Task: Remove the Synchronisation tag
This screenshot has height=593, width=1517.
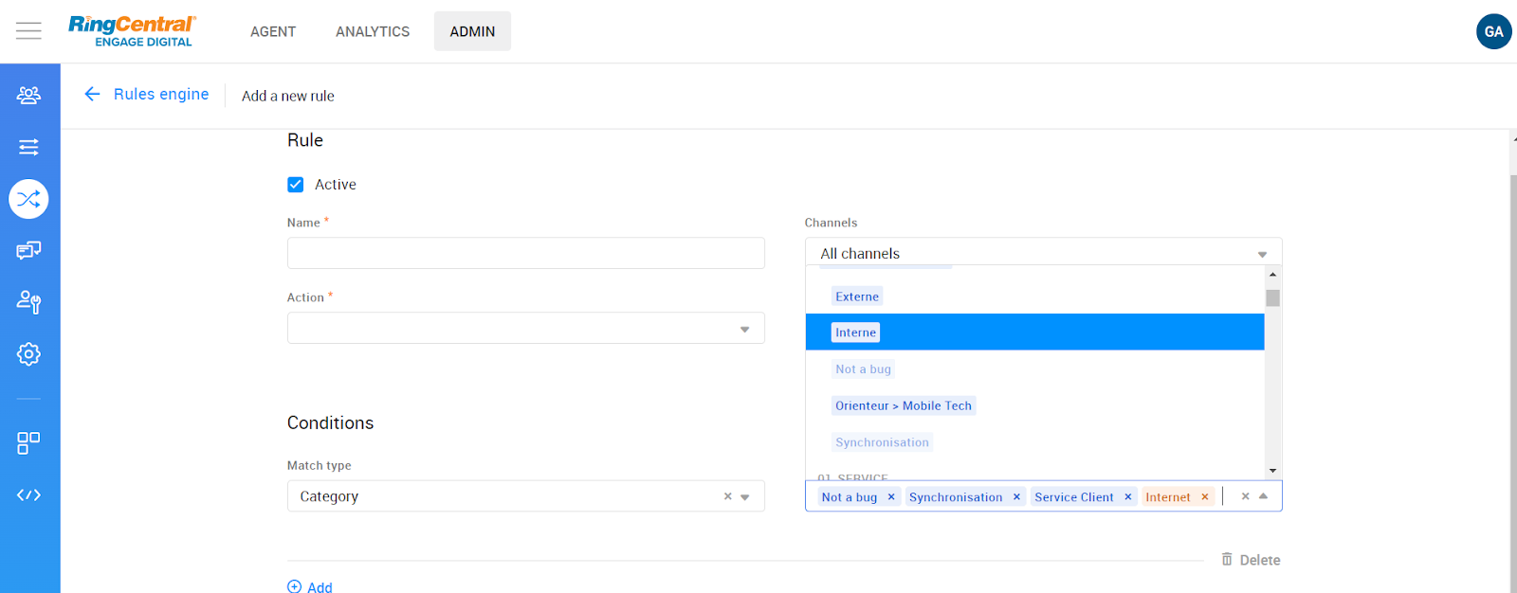Action: coord(1016,497)
